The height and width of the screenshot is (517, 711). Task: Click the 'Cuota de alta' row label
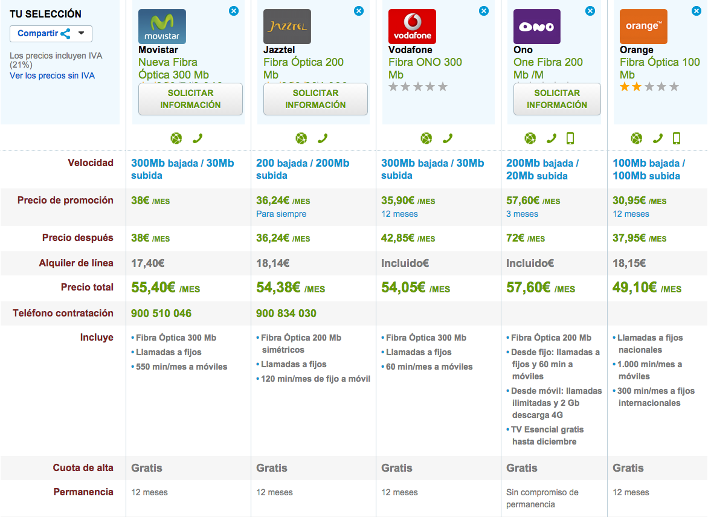(83, 468)
